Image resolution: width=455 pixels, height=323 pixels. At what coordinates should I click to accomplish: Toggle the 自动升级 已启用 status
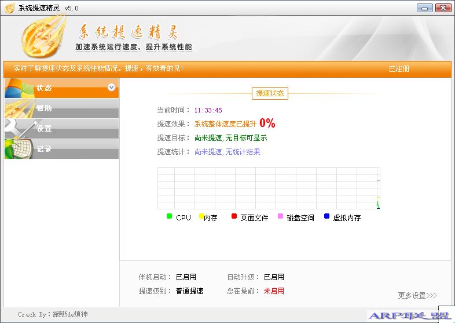point(274,277)
